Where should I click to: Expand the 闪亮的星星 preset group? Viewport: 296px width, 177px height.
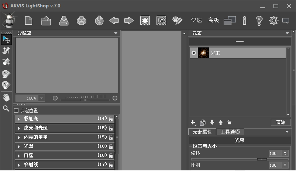[19, 138]
